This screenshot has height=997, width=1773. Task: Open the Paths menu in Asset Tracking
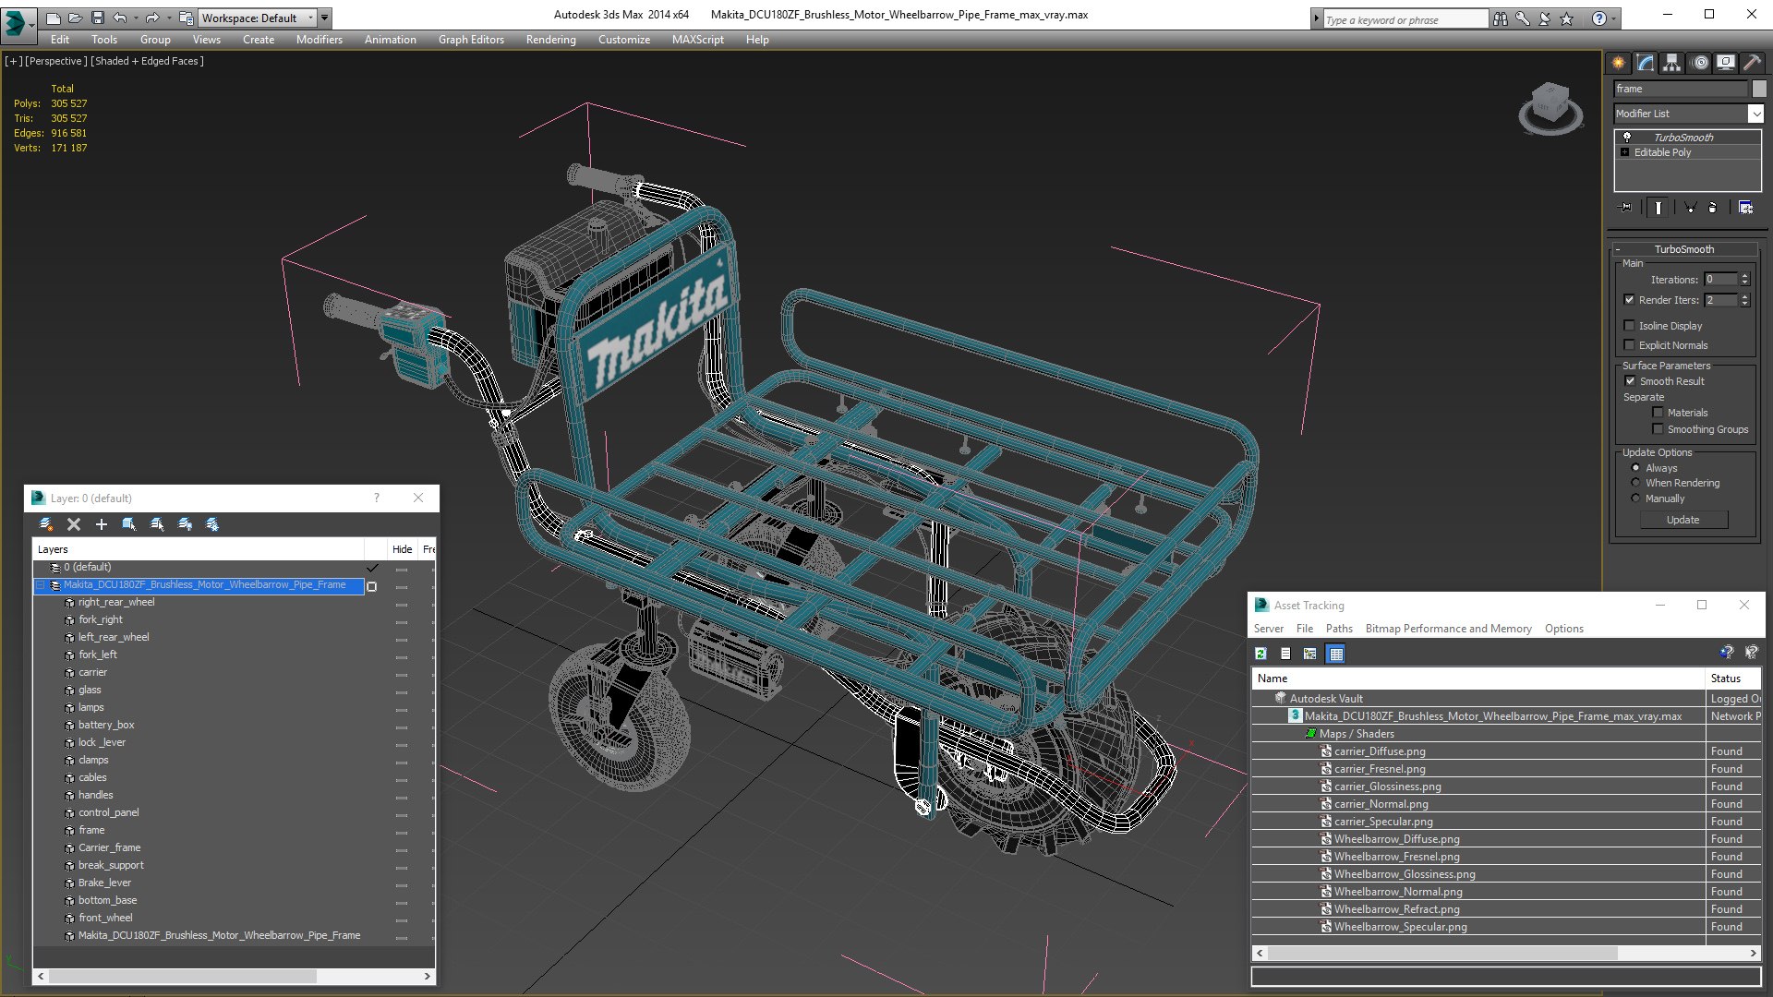[x=1339, y=629]
